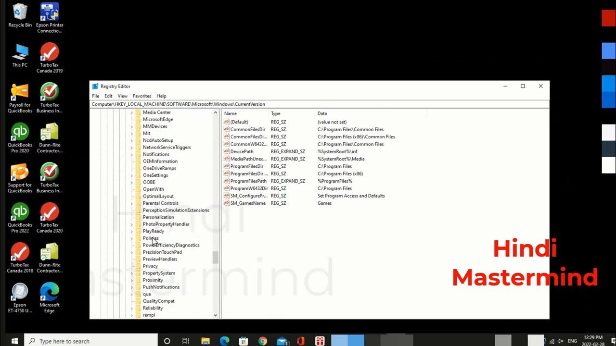The image size is (616, 346).
Task: Open the View menu
Action: tap(122, 96)
